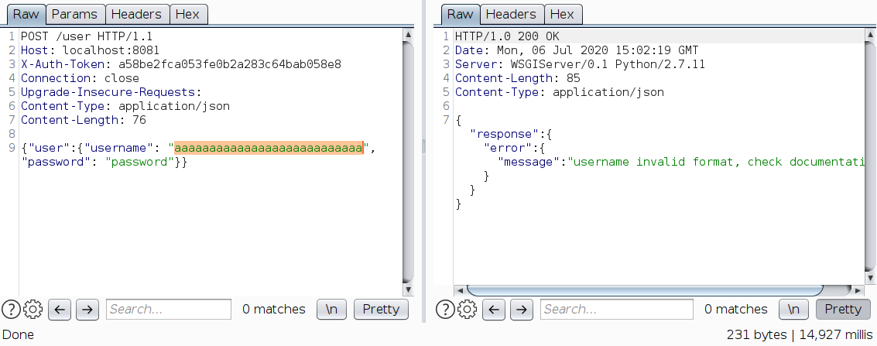Open the response Headers tab
This screenshot has height=346, width=877.
(510, 14)
